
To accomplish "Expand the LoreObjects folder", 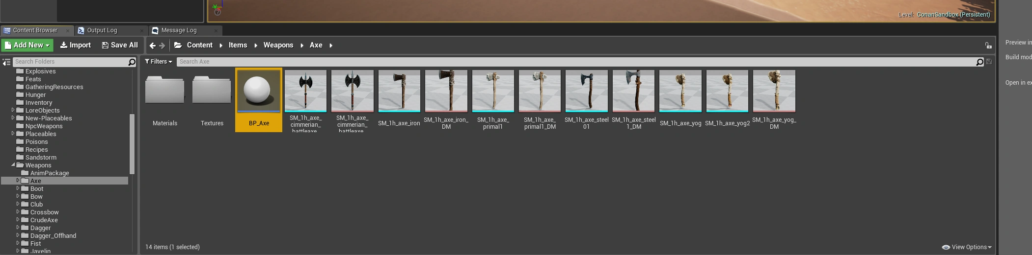I will click(x=13, y=110).
